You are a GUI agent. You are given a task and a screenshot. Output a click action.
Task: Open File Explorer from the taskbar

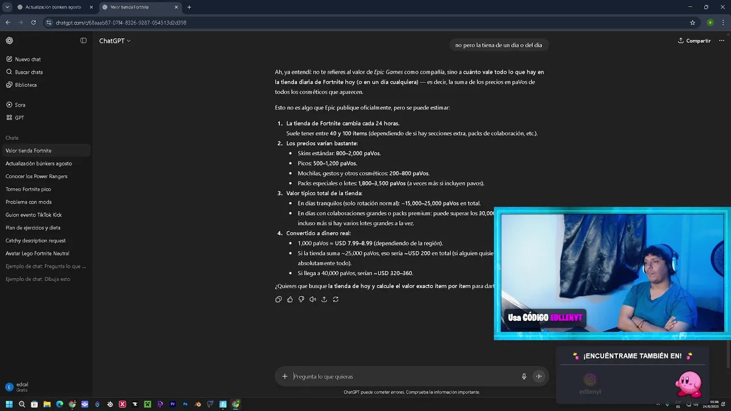(47, 404)
